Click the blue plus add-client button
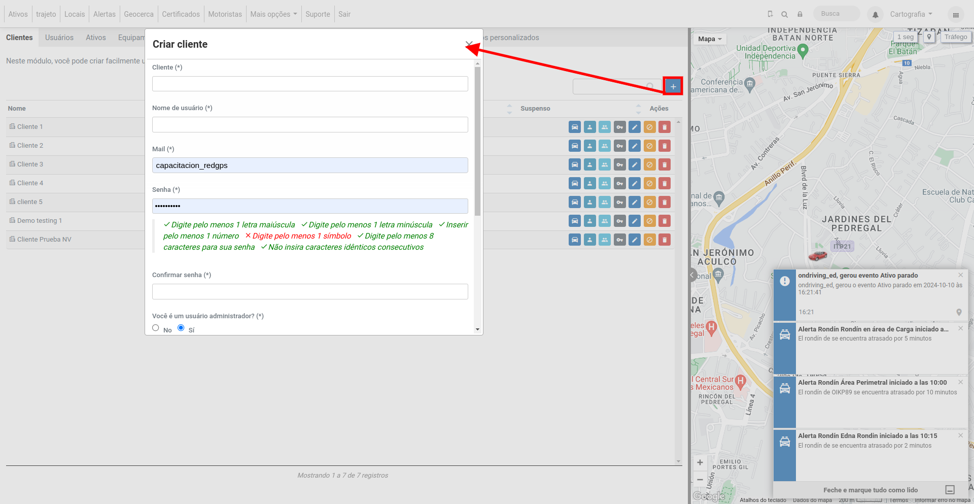Screen dimensions: 974x504 (673, 86)
